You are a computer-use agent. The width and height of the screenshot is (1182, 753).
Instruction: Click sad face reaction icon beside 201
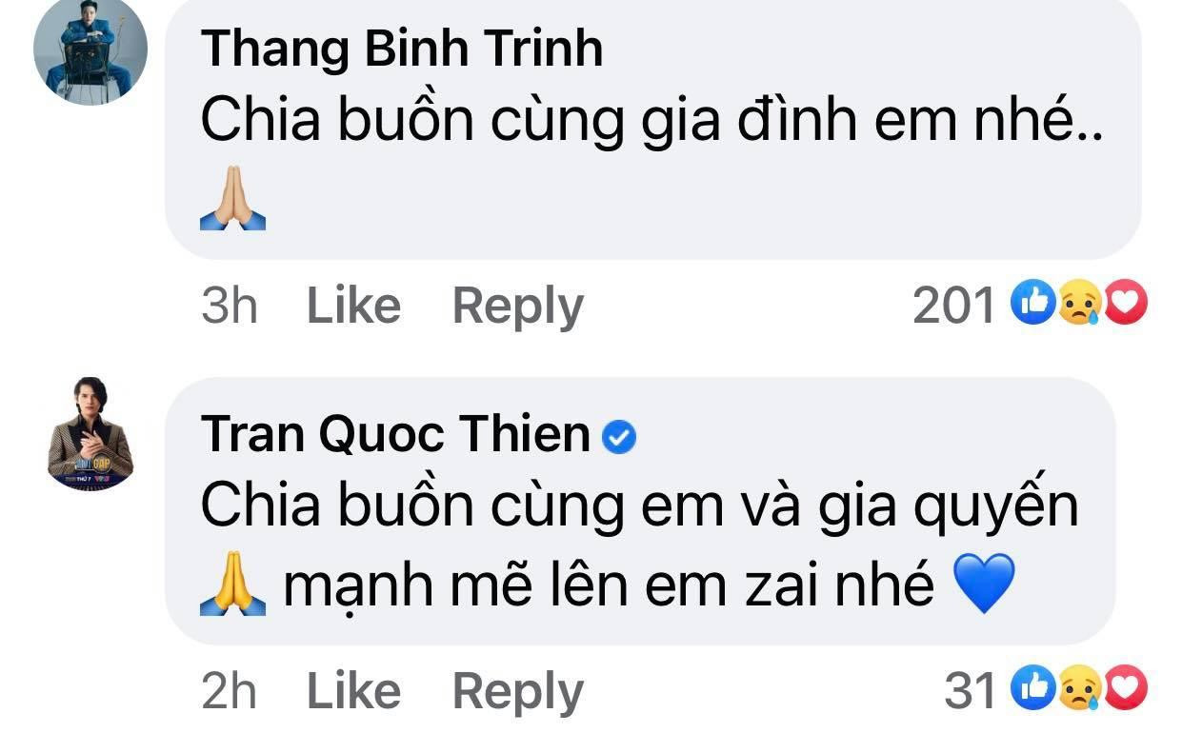[1080, 305]
